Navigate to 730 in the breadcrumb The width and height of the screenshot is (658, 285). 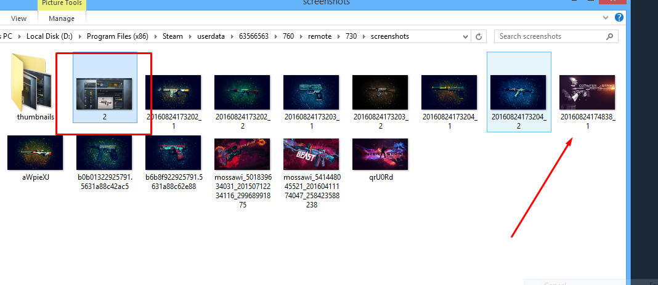351,36
